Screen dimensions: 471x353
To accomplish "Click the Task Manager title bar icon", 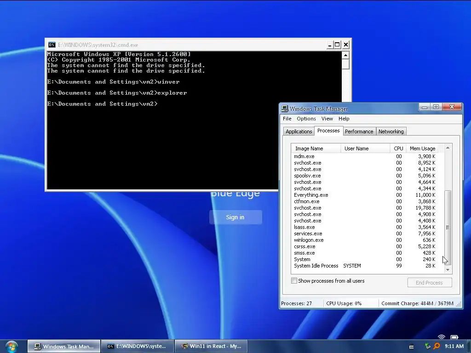I will 284,108.
